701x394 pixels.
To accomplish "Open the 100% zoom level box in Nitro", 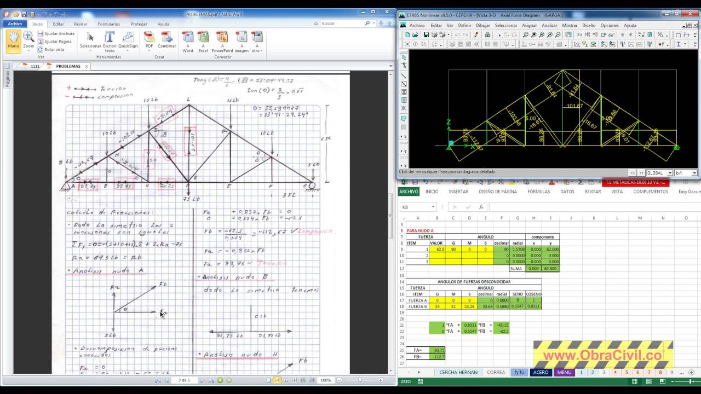I will click(x=325, y=380).
